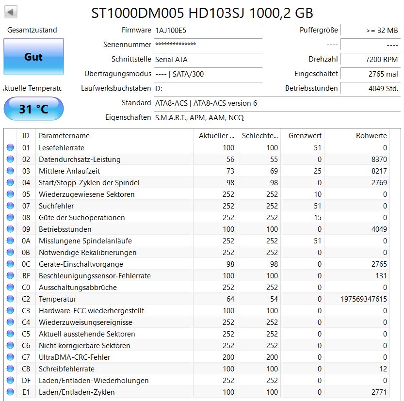
Task: Select the Mittlere Anlaufzeit parameter name
Action: 69,171
